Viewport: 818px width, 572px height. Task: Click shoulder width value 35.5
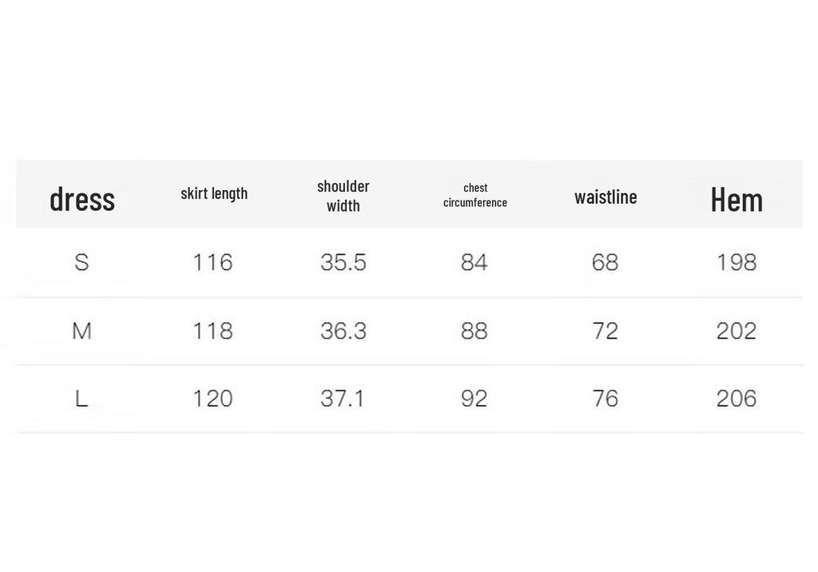point(343,262)
